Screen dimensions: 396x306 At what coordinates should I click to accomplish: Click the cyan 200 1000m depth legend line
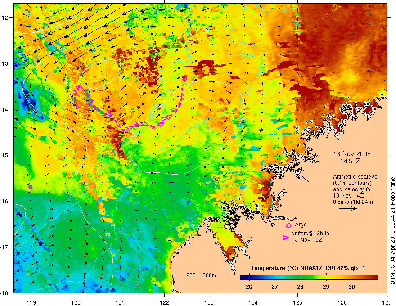coord(195,280)
